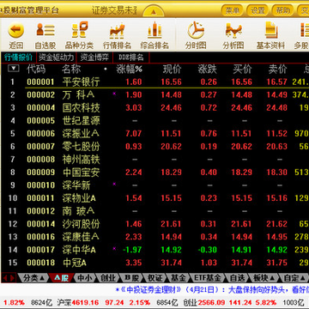Sort by the 现价 column header
Viewport: 309px width, 309px height.
(x=172, y=69)
